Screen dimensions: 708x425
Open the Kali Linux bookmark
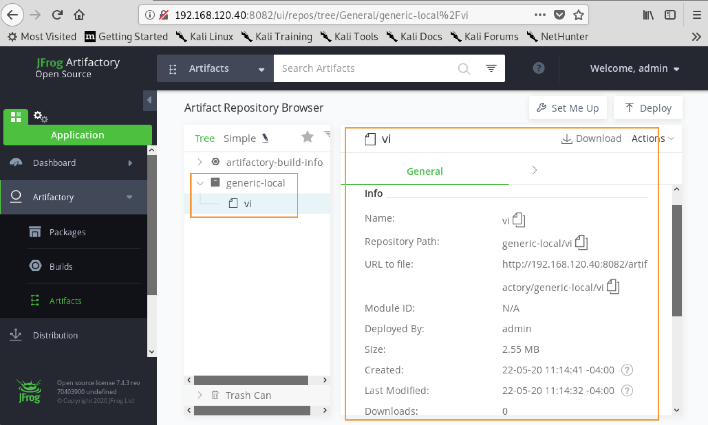coord(205,37)
